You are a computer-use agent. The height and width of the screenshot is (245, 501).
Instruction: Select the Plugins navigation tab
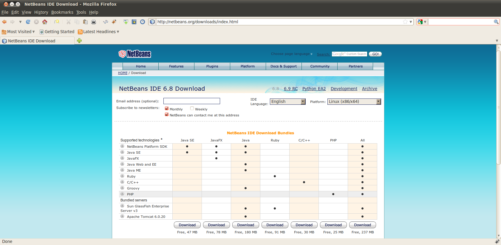(x=212, y=66)
